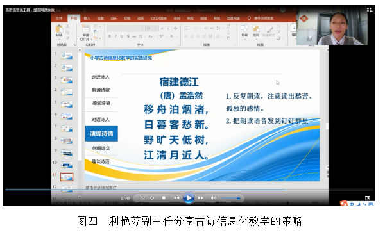Viewport: 385px width, 235px height.
Task: Expand the font name combo box
Action: click(x=143, y=28)
